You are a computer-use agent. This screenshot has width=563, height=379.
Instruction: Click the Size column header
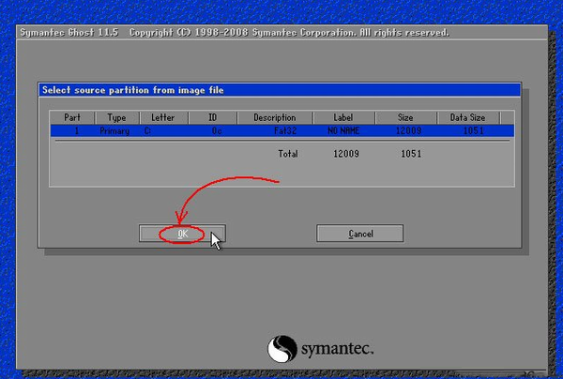point(405,117)
